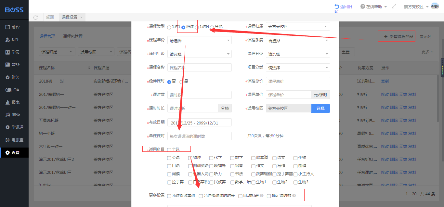Open the 设置 sidebar section
444x207 pixels.
point(14,152)
